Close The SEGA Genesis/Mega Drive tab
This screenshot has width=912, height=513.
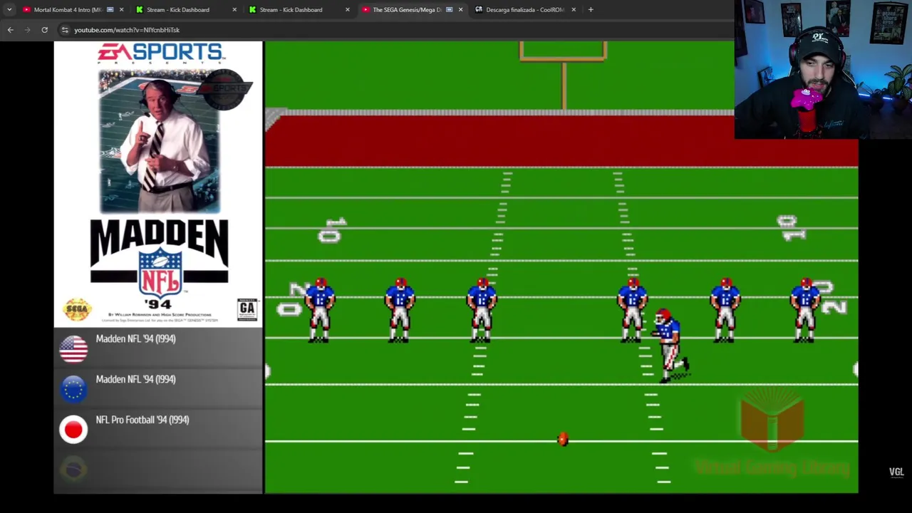[x=460, y=10]
